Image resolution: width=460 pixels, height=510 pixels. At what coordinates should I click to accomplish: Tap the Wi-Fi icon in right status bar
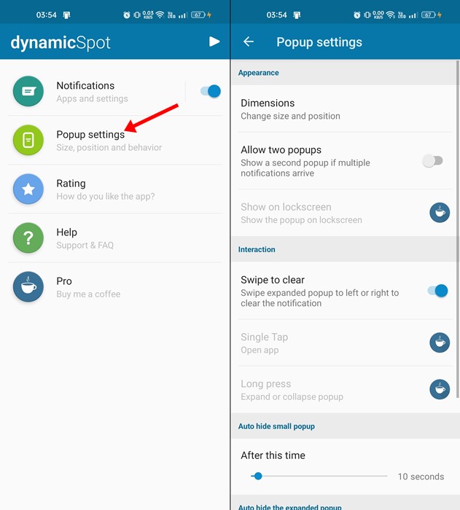[390, 15]
